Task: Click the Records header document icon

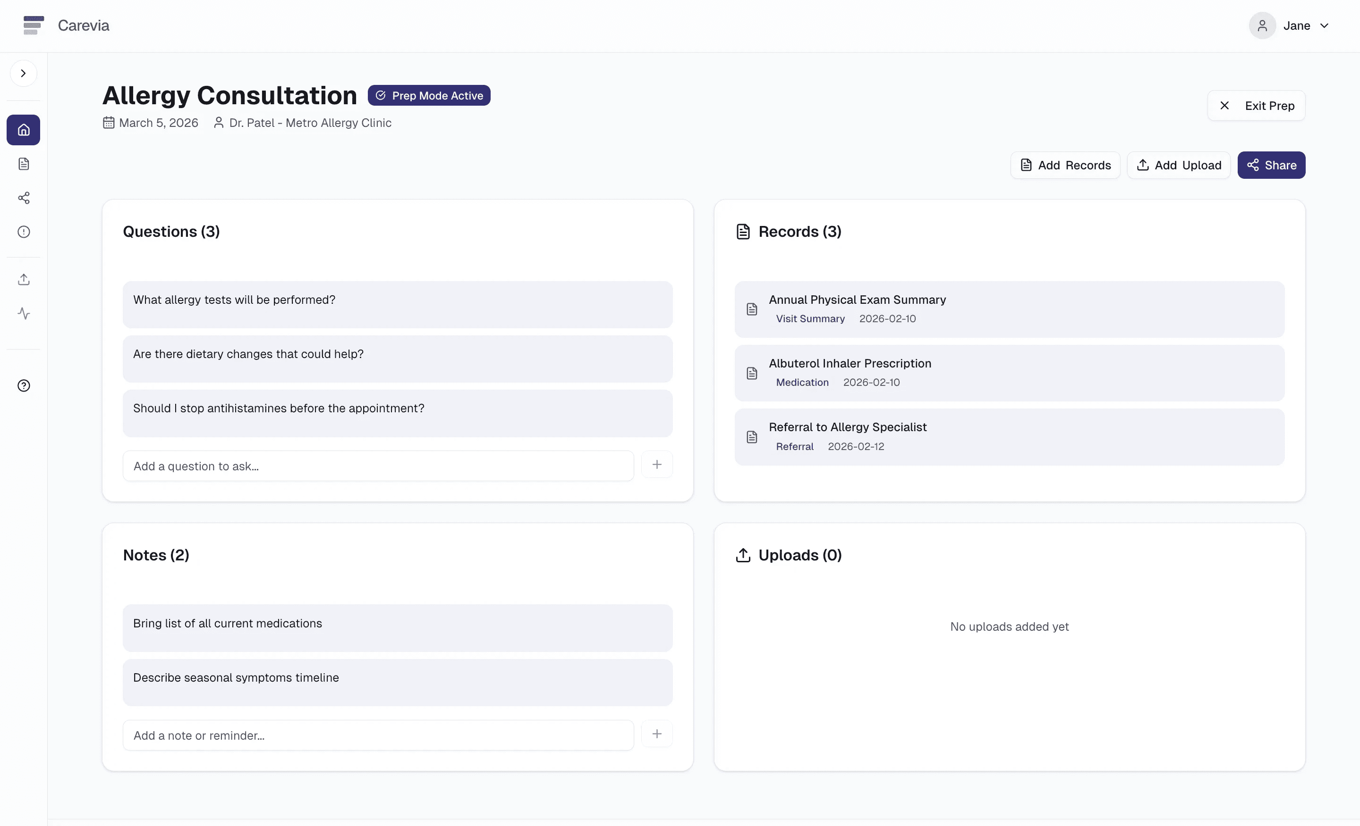Action: 743,232
